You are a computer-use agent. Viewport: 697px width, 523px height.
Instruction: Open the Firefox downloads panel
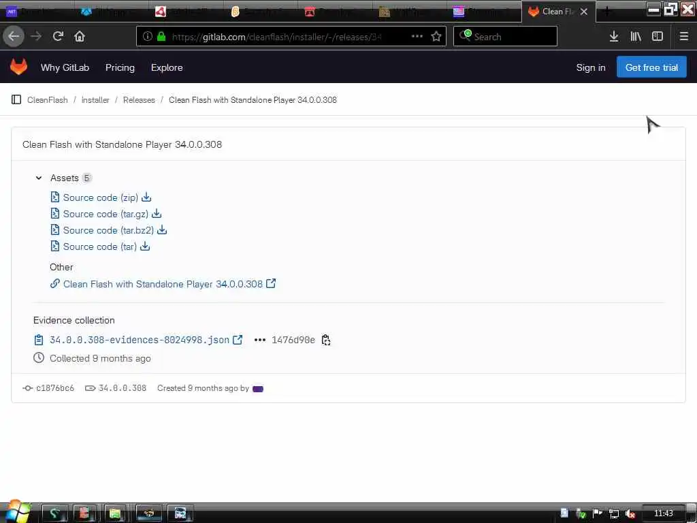(x=614, y=37)
